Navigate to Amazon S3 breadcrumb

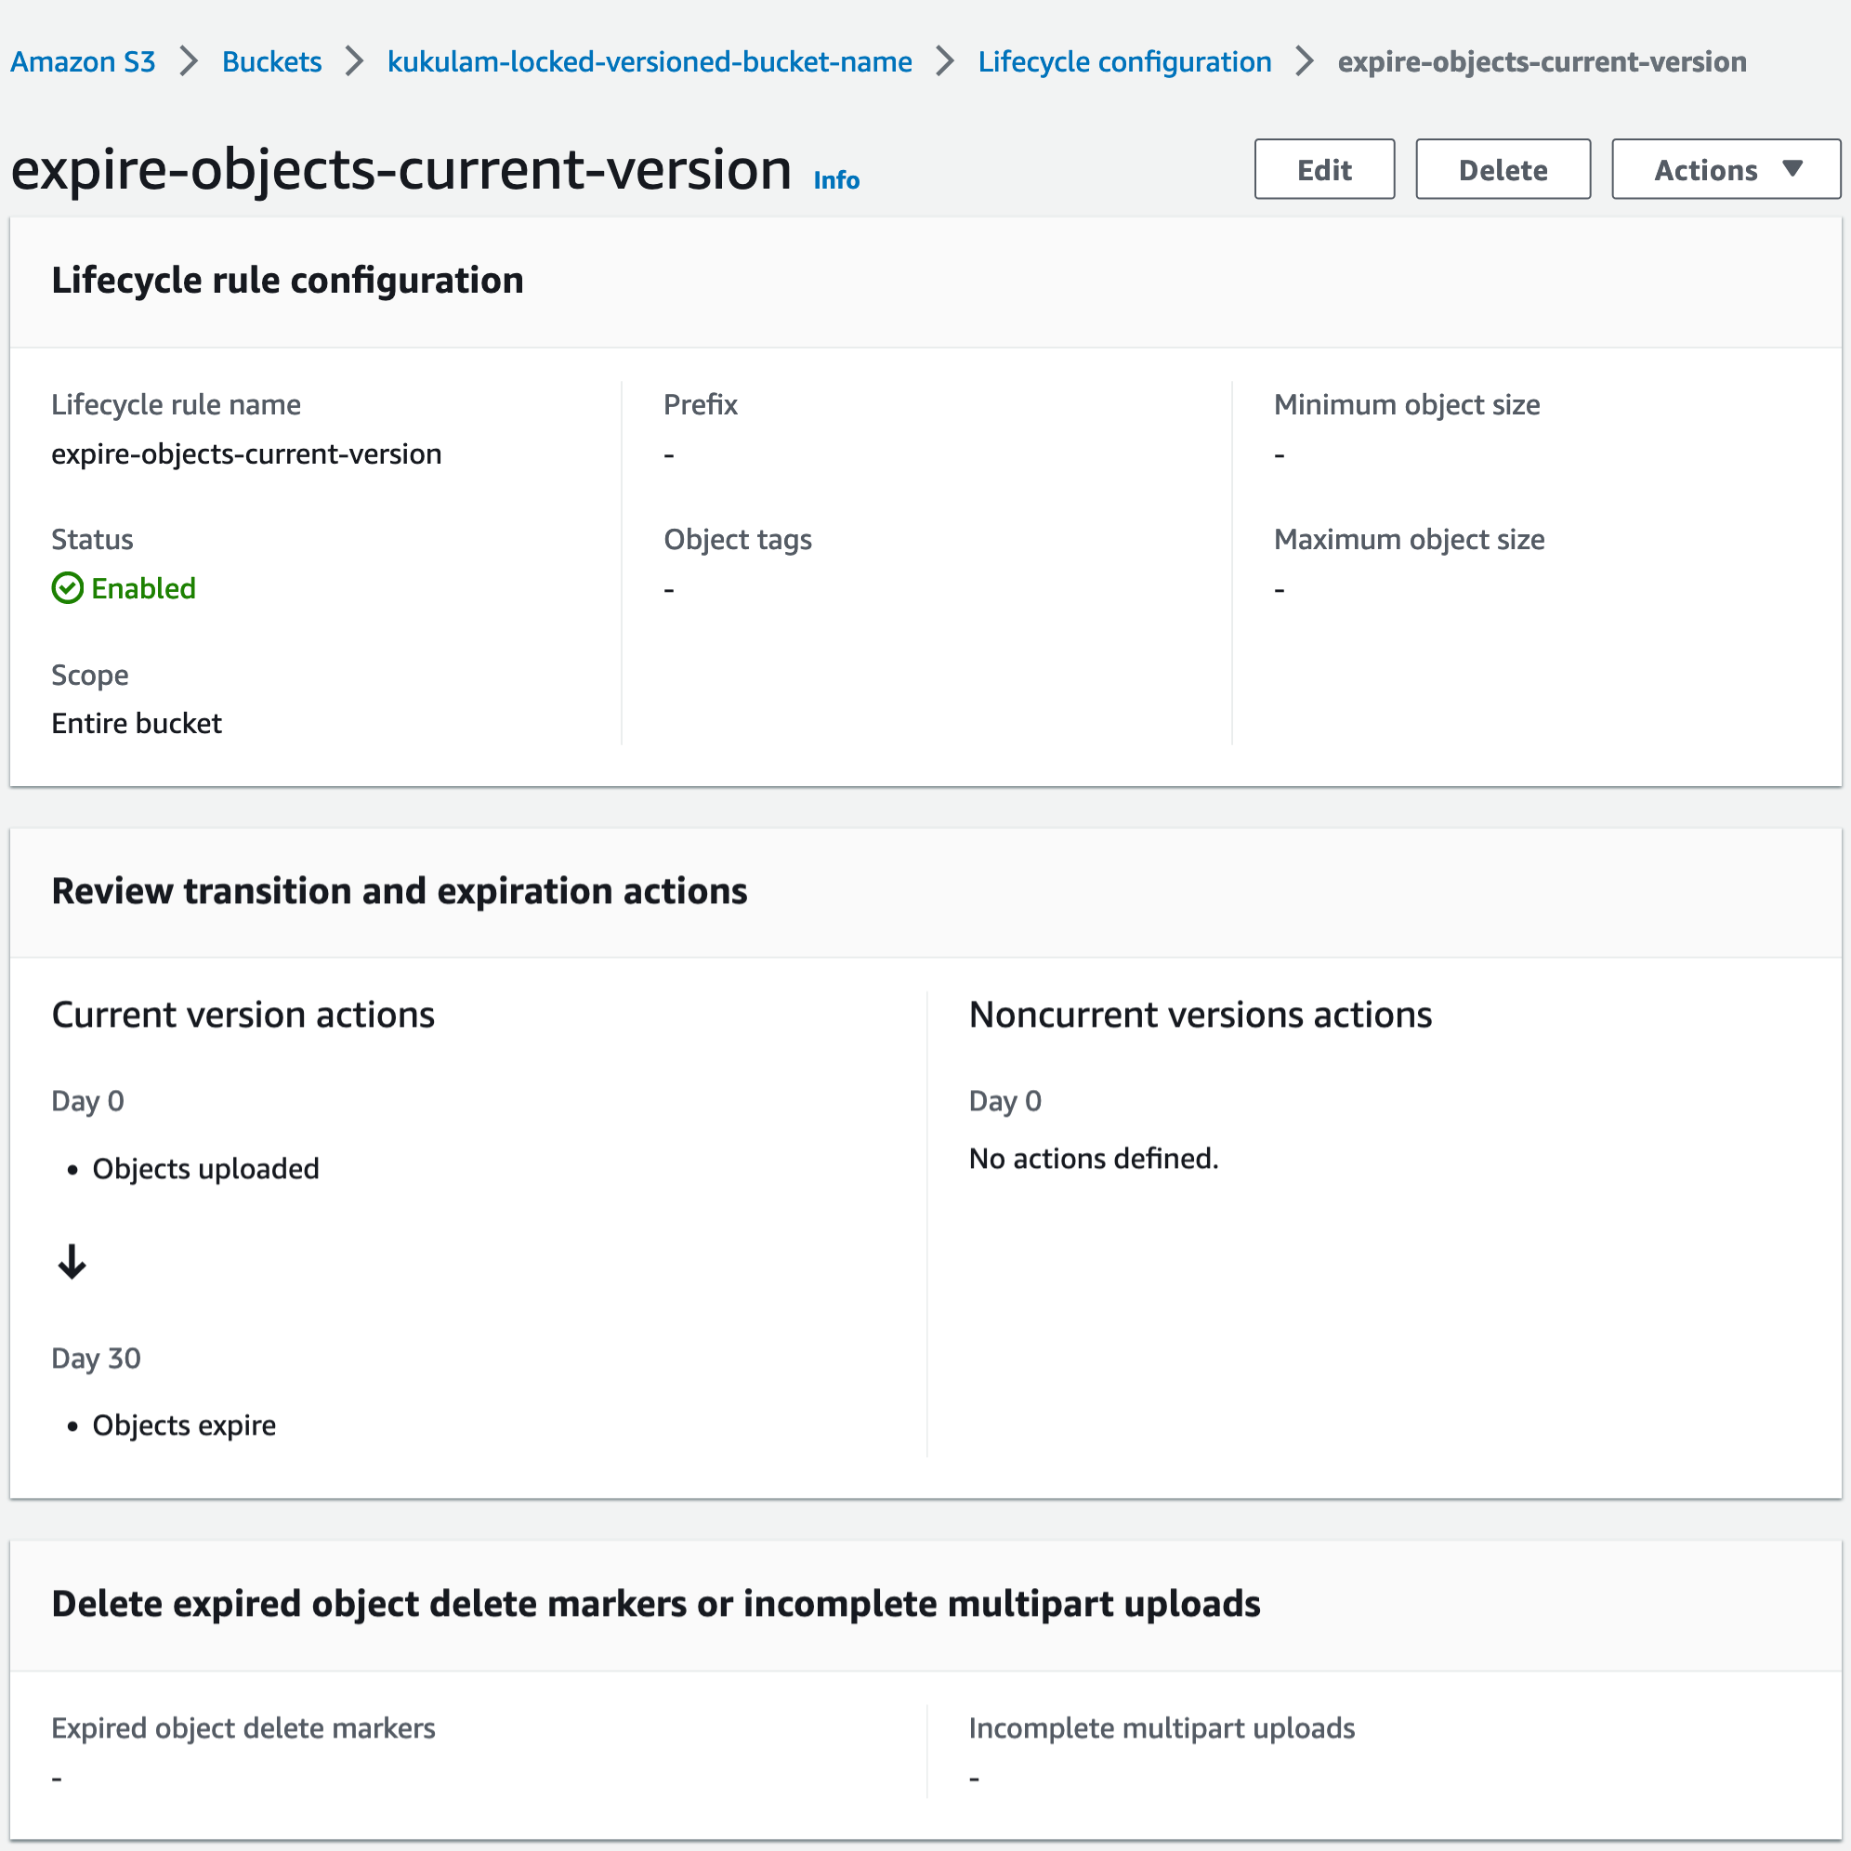tap(83, 60)
